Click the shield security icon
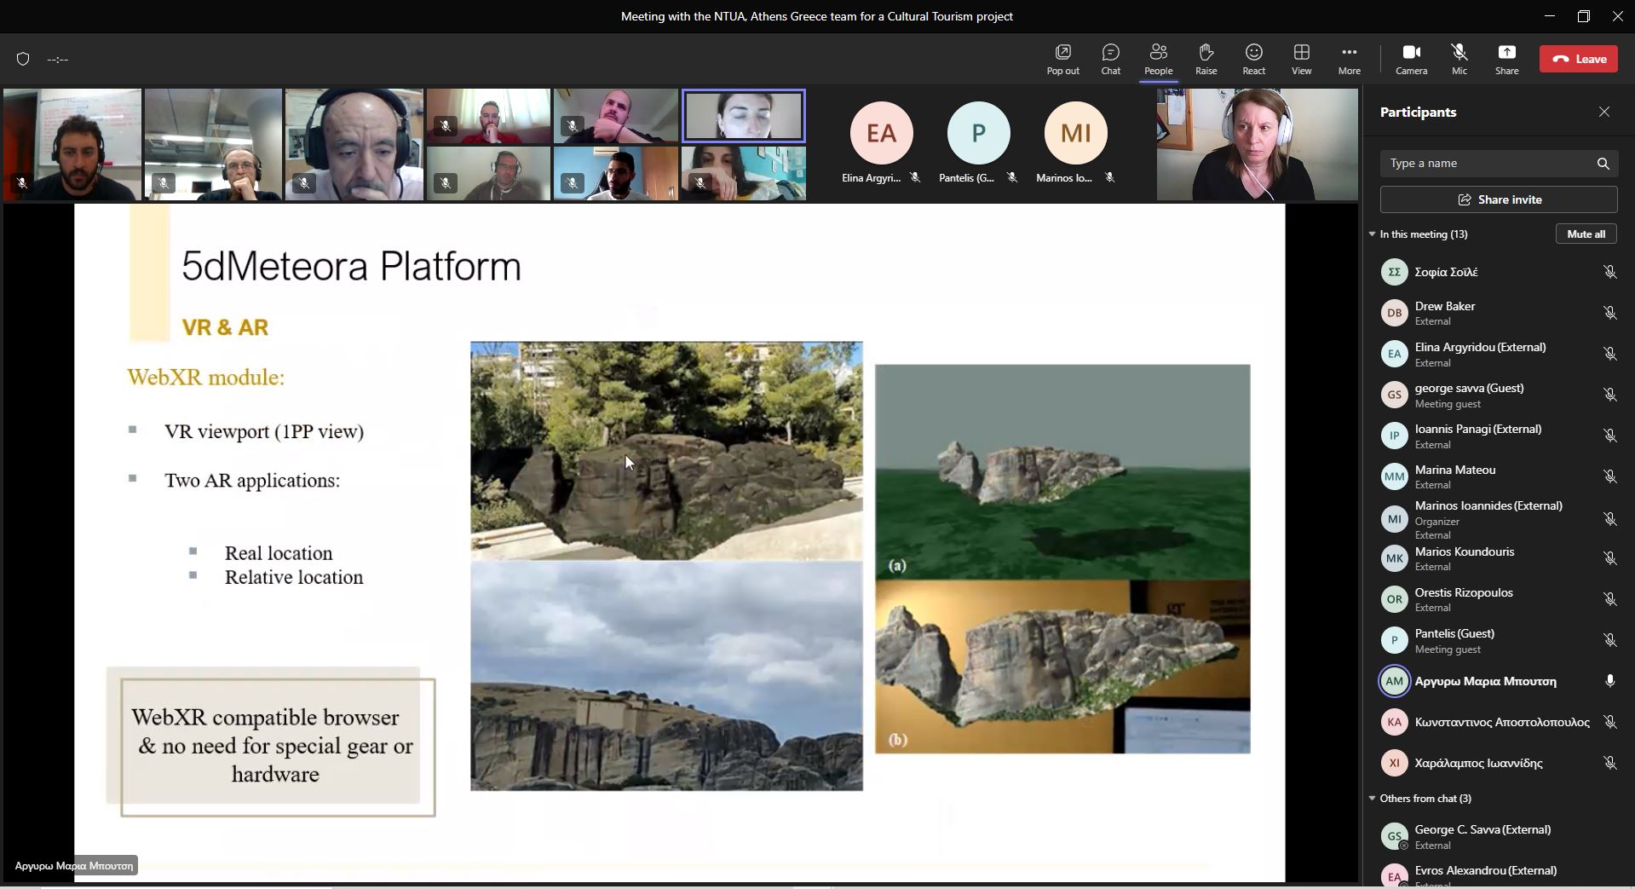The image size is (1635, 889). coord(23,59)
